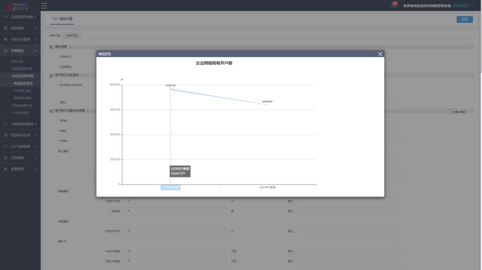Switch to the first form detail sub-tab
This screenshot has width=482, height=270.
pyautogui.click(x=55, y=36)
